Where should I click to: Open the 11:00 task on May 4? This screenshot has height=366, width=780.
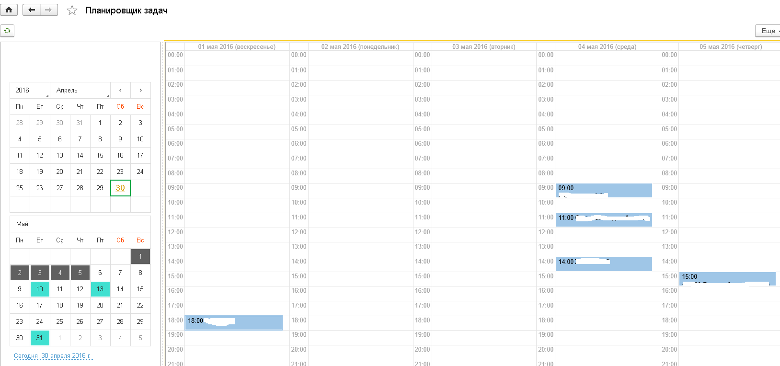[604, 220]
